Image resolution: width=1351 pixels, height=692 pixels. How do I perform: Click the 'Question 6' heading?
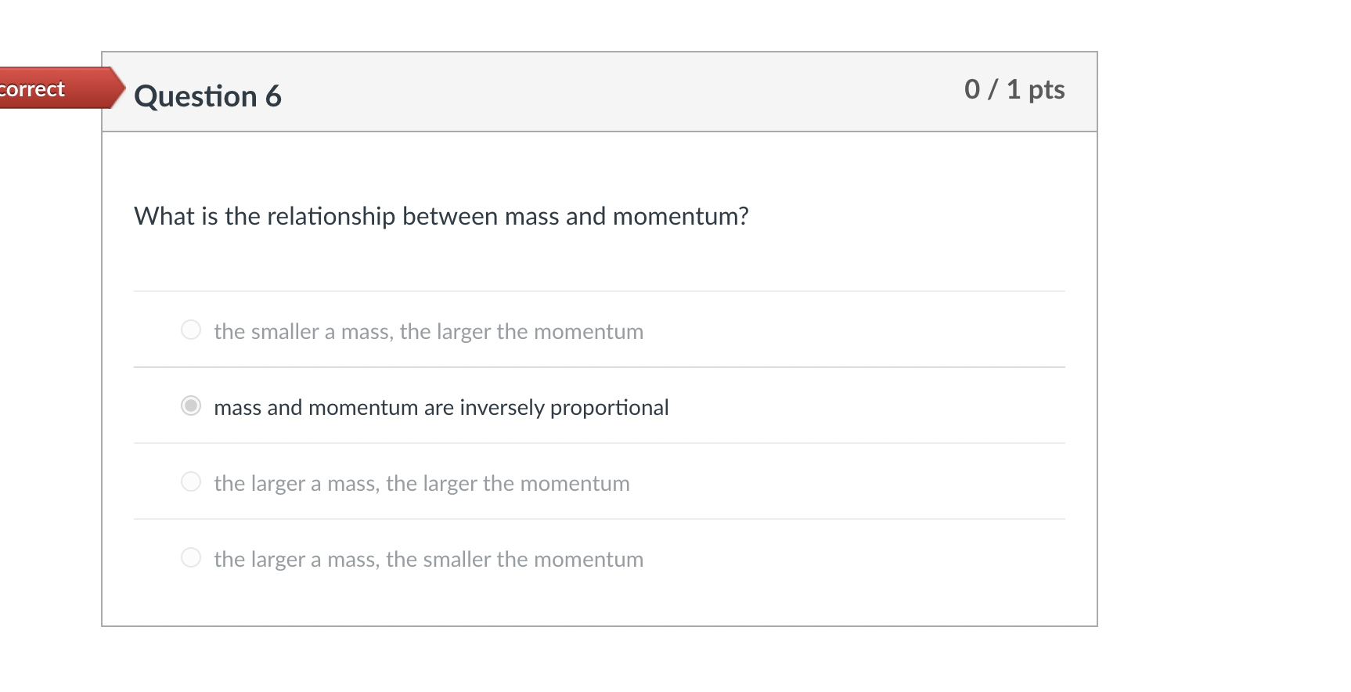[207, 96]
